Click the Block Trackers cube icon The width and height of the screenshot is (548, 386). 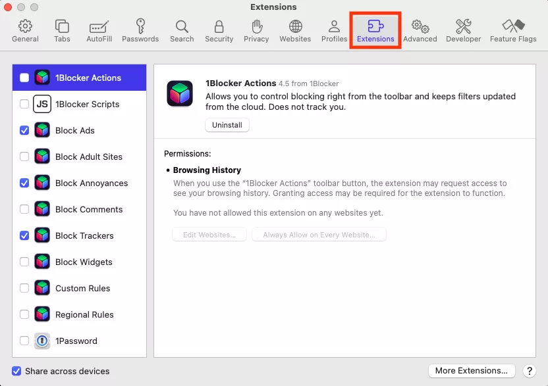42,235
